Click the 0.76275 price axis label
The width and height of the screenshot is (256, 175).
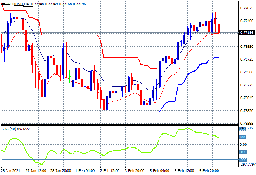[x=247, y=85]
